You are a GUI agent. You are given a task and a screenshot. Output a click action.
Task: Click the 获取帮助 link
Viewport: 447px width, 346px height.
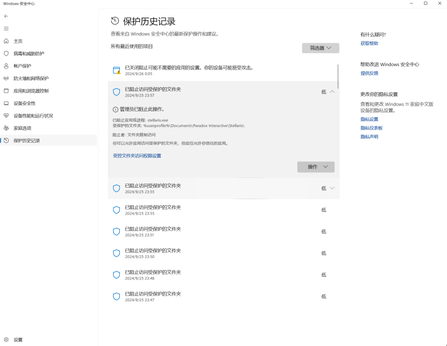(369, 43)
